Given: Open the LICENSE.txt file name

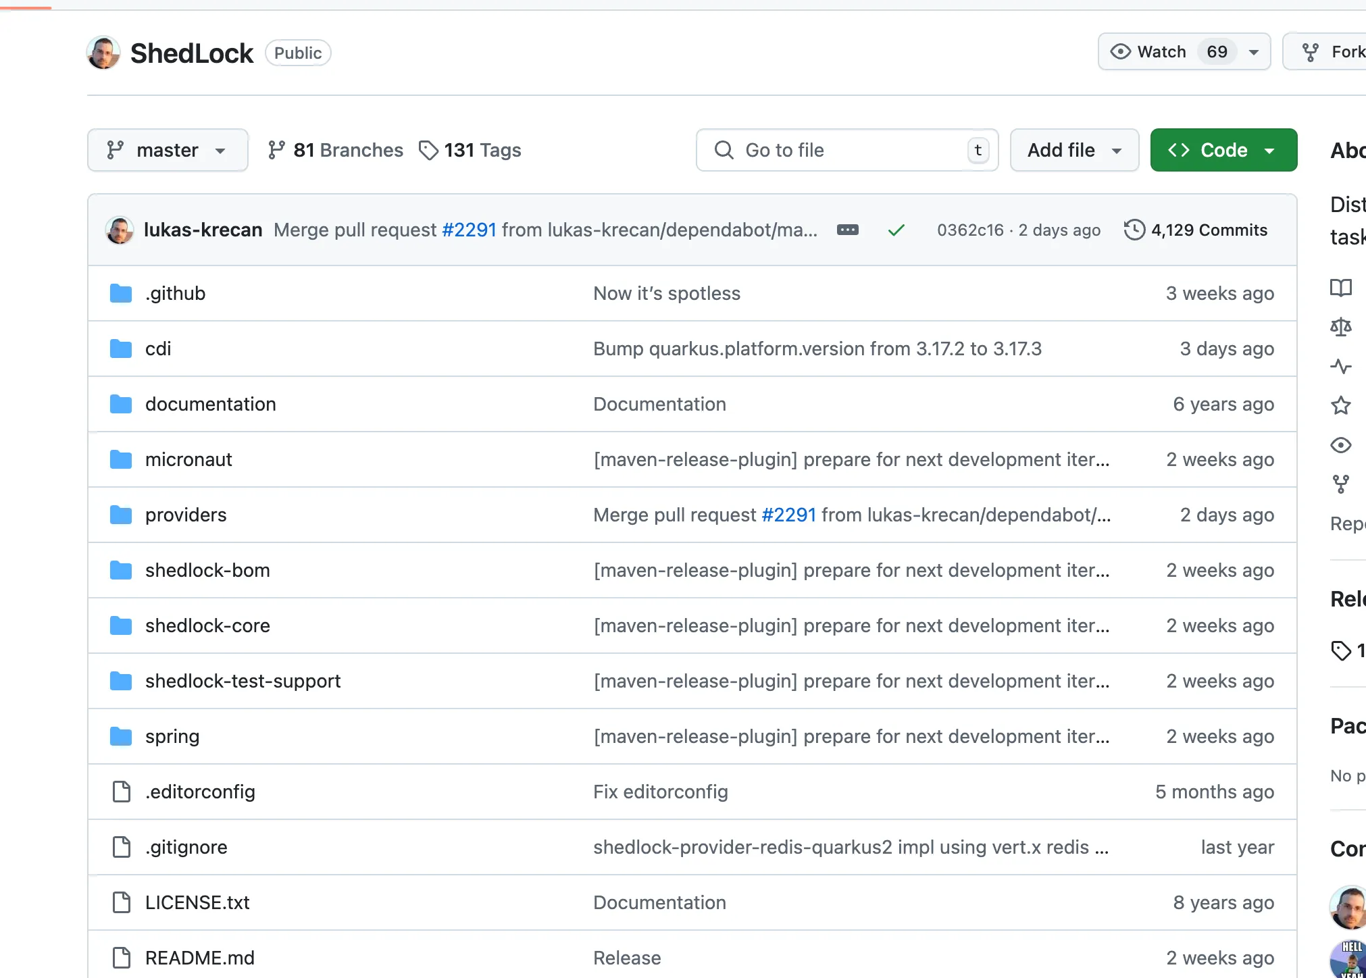Looking at the screenshot, I should click(x=197, y=902).
